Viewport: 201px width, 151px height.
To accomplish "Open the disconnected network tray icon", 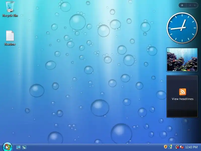I will (x=177, y=147).
